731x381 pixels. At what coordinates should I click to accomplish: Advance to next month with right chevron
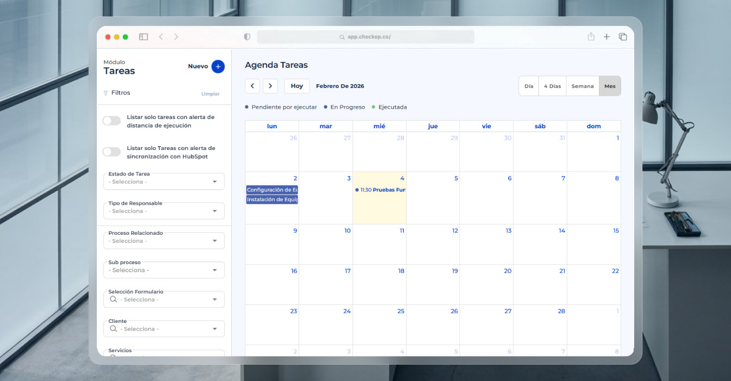point(270,86)
